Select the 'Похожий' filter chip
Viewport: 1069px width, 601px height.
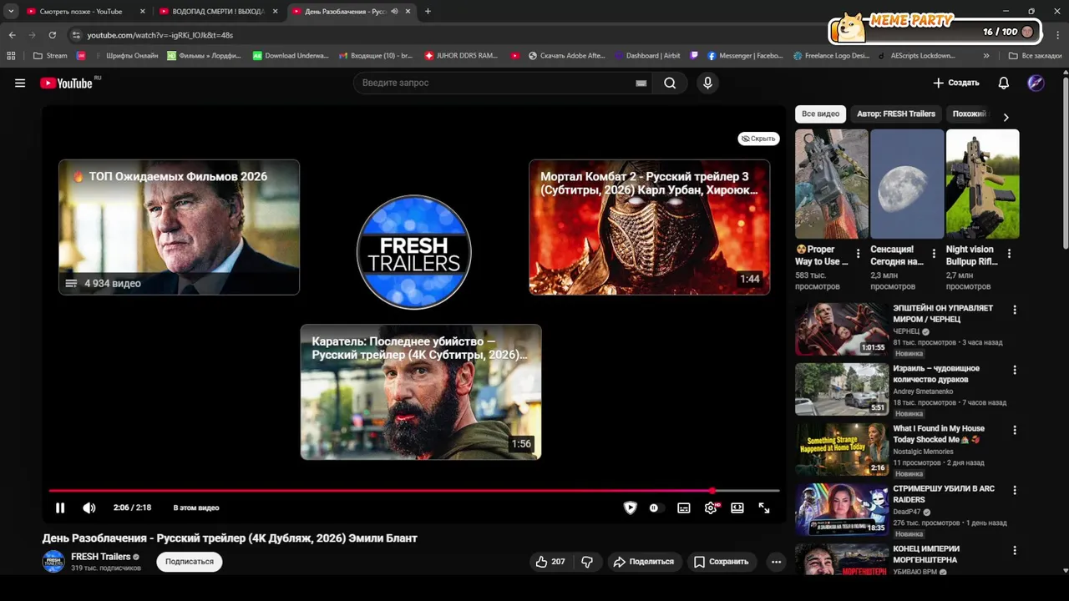[x=970, y=114]
